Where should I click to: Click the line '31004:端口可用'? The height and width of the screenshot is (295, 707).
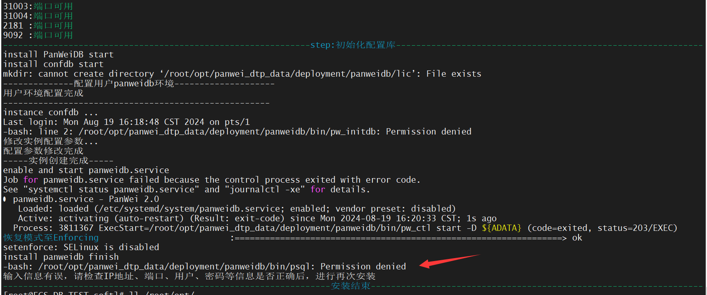[38, 16]
